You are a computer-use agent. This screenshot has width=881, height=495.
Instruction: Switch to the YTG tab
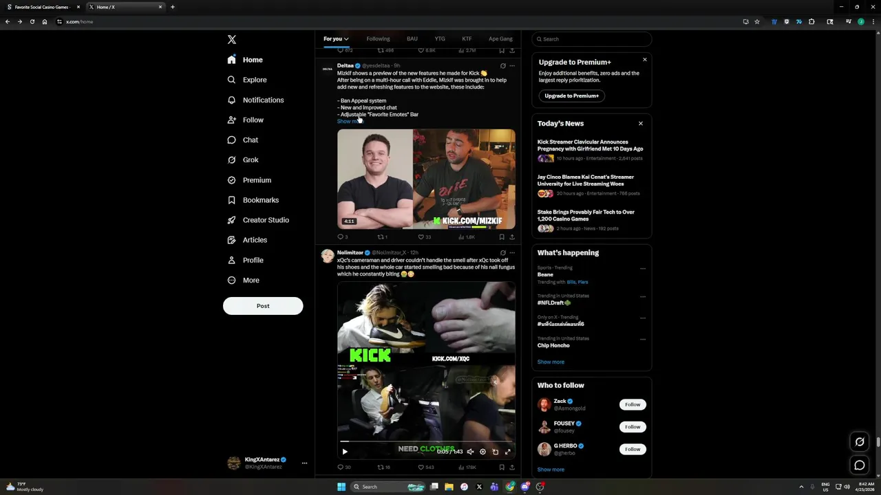[x=440, y=39]
